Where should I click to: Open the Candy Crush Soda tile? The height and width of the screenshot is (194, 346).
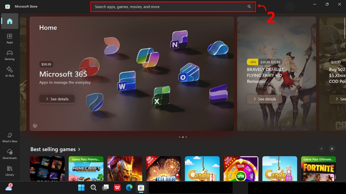(x=280, y=169)
